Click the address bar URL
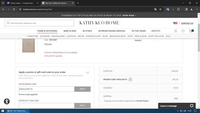This screenshot has height=113, width=200. (37, 9)
